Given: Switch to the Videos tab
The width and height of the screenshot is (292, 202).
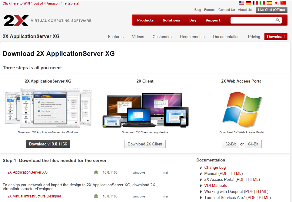Looking at the screenshot, I should coord(138,37).
